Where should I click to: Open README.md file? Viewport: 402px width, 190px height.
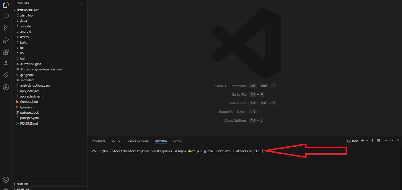pyautogui.click(x=49, y=123)
